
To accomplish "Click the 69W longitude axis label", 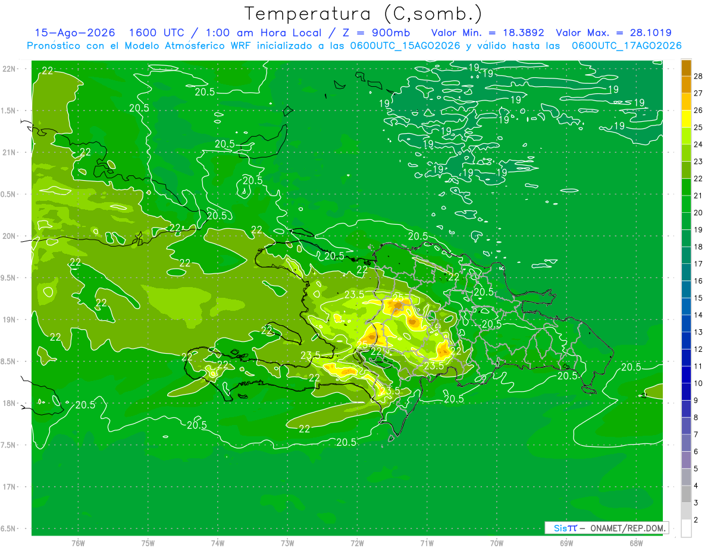I will (x=566, y=543).
